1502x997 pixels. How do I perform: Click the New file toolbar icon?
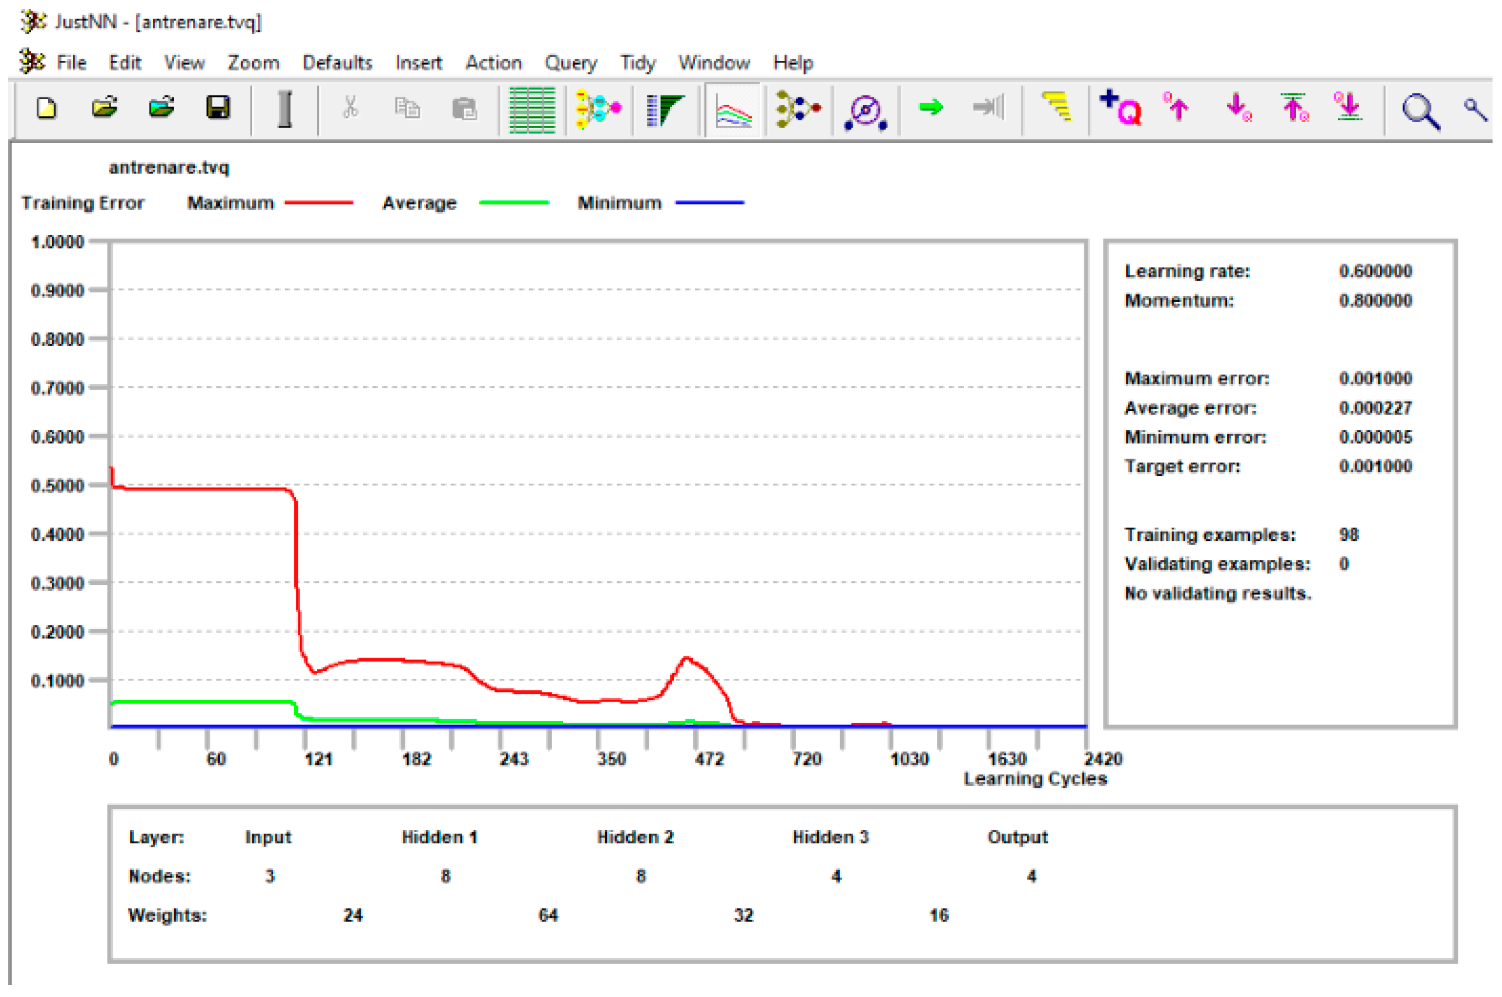pos(46,109)
